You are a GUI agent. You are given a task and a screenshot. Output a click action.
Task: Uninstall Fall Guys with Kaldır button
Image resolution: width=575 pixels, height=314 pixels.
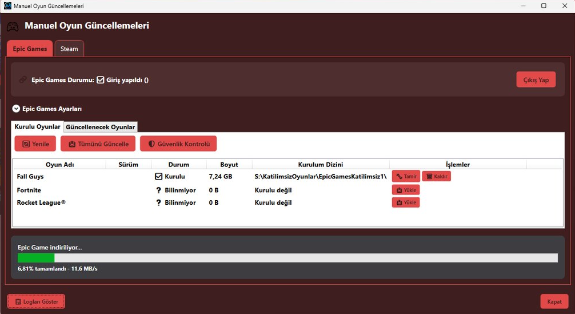coord(436,176)
